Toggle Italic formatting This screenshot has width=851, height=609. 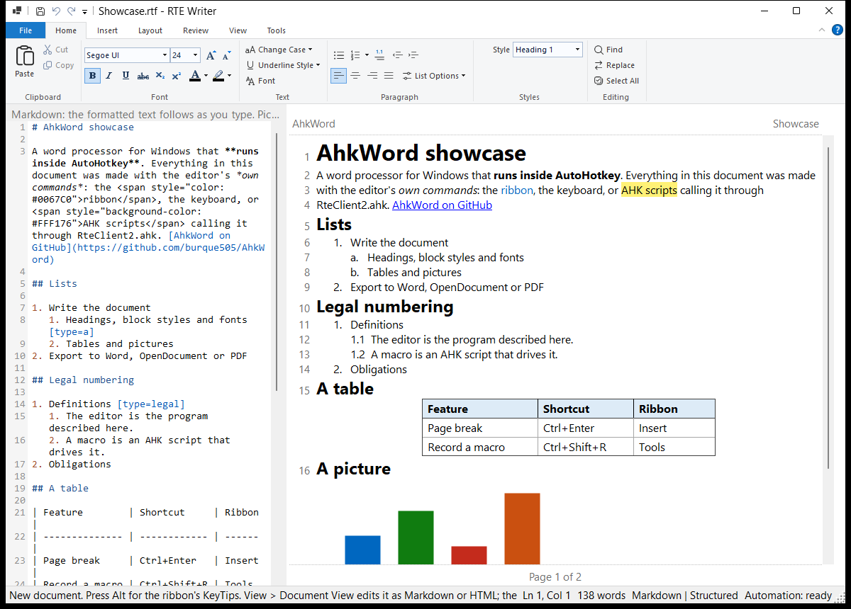[x=109, y=76]
